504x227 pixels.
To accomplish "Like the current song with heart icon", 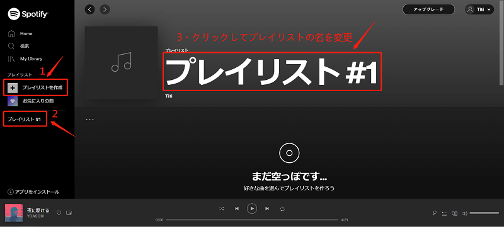I will [x=59, y=213].
